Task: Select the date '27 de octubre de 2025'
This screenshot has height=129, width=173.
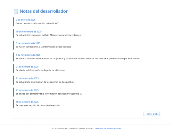Action: coord(27,67)
